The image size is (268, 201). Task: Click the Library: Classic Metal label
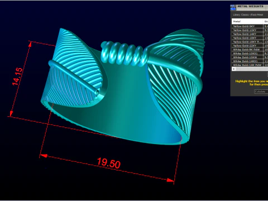click(x=248, y=15)
